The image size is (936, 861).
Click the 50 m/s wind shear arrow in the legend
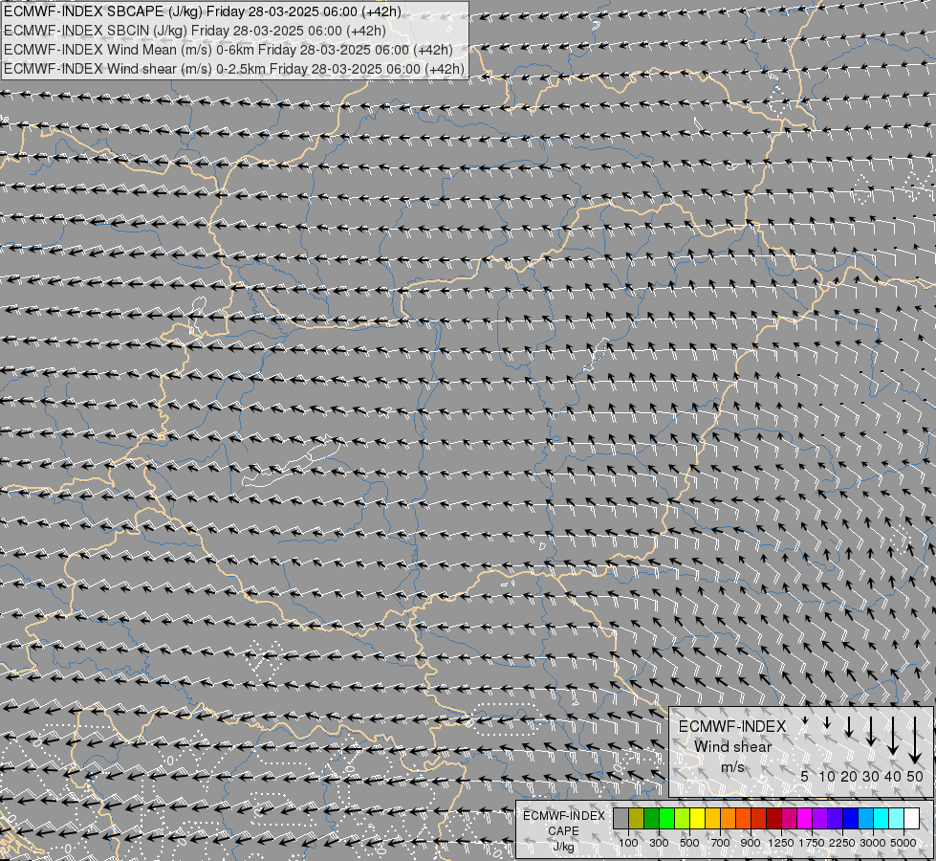915,740
